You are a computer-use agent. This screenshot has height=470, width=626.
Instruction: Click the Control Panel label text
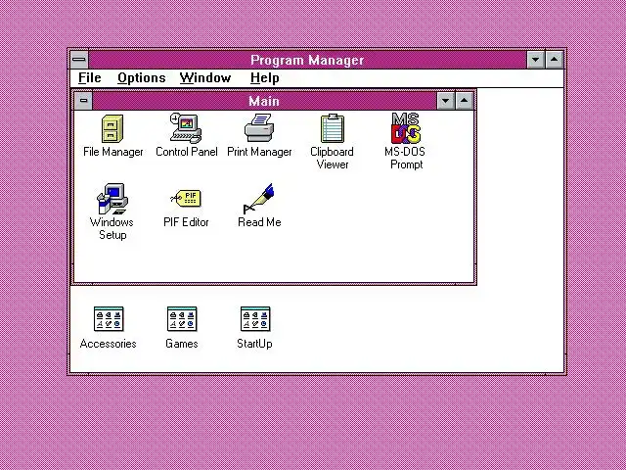click(x=187, y=152)
